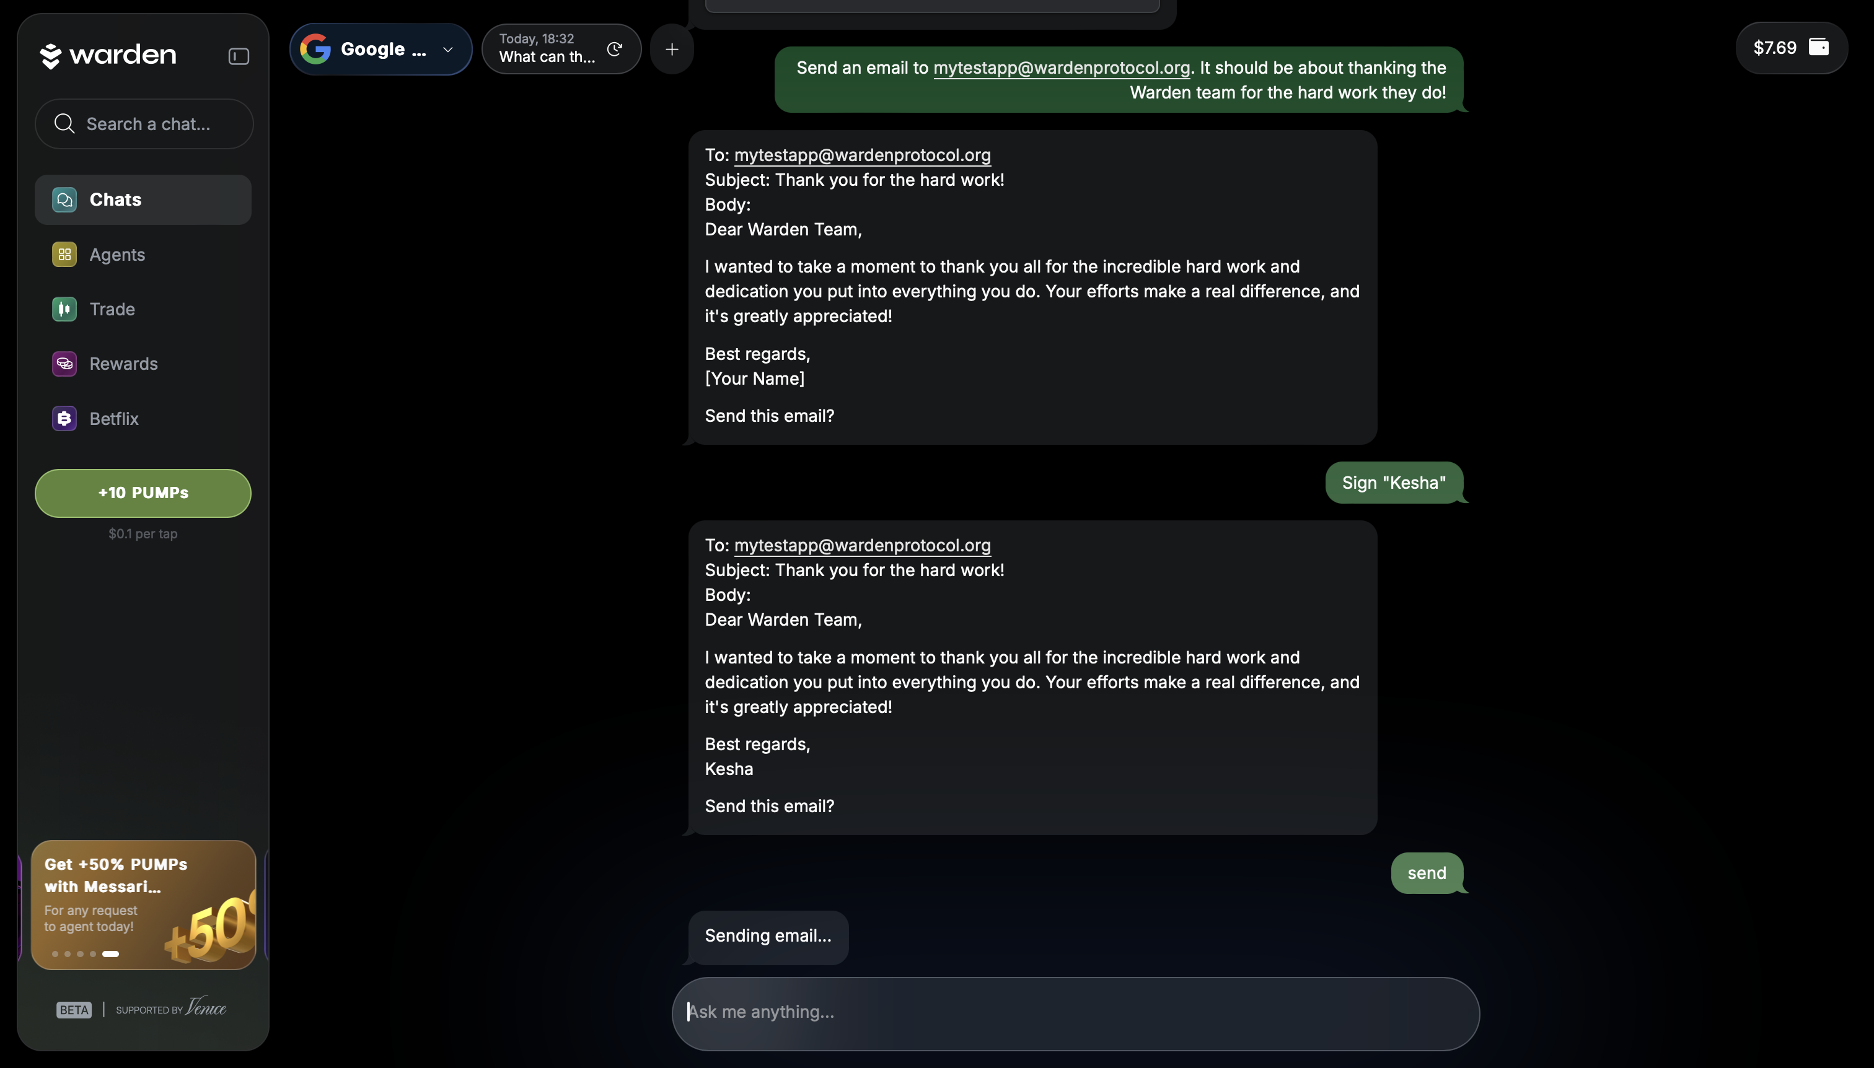Open the wallet balance $7.69
Screen dimensions: 1874x1068
point(1790,48)
